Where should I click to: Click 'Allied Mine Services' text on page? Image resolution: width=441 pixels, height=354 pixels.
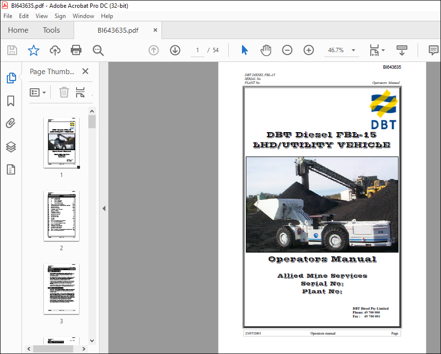pos(322,275)
